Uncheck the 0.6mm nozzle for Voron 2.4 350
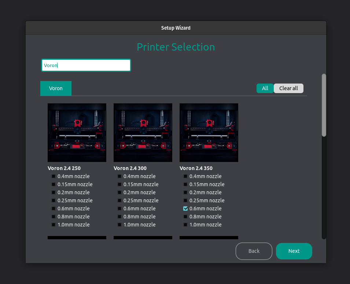The height and width of the screenshot is (284, 350). point(185,209)
